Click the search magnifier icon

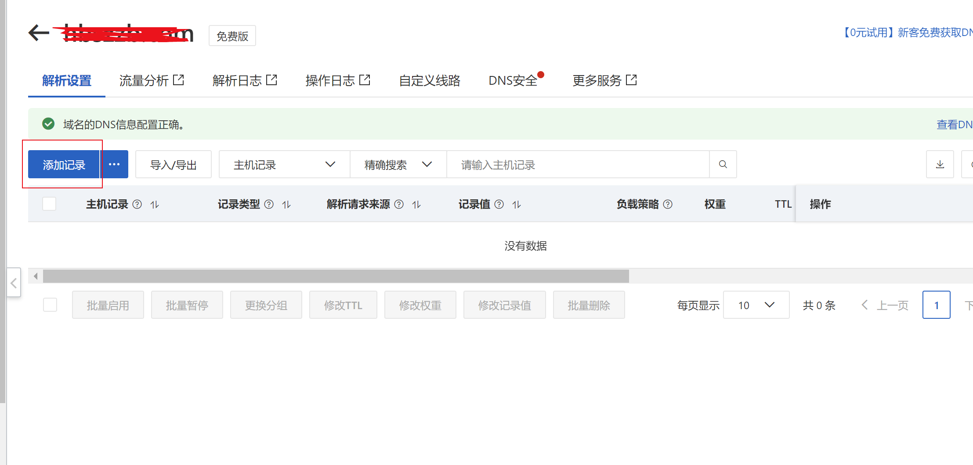(723, 164)
